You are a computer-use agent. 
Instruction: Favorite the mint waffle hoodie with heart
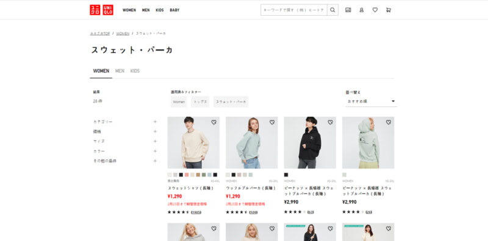coord(272,122)
